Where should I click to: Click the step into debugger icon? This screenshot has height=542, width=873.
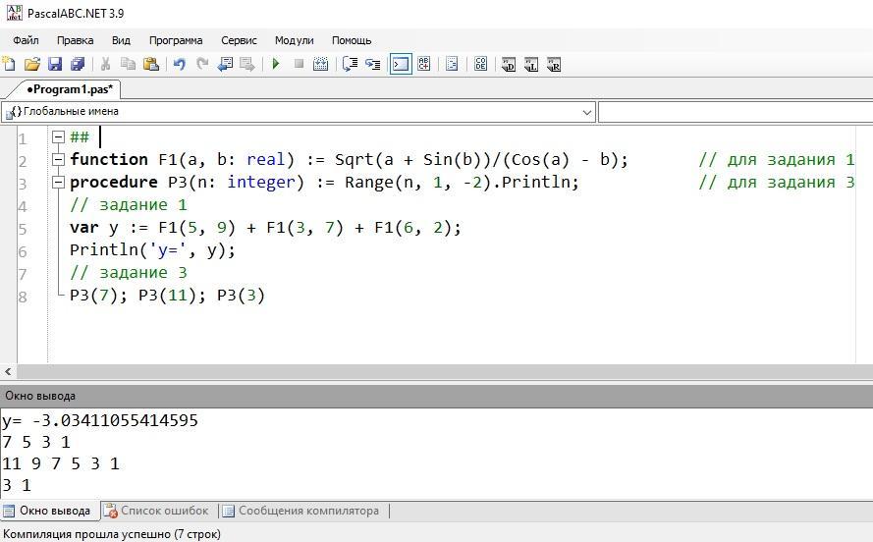click(372, 64)
